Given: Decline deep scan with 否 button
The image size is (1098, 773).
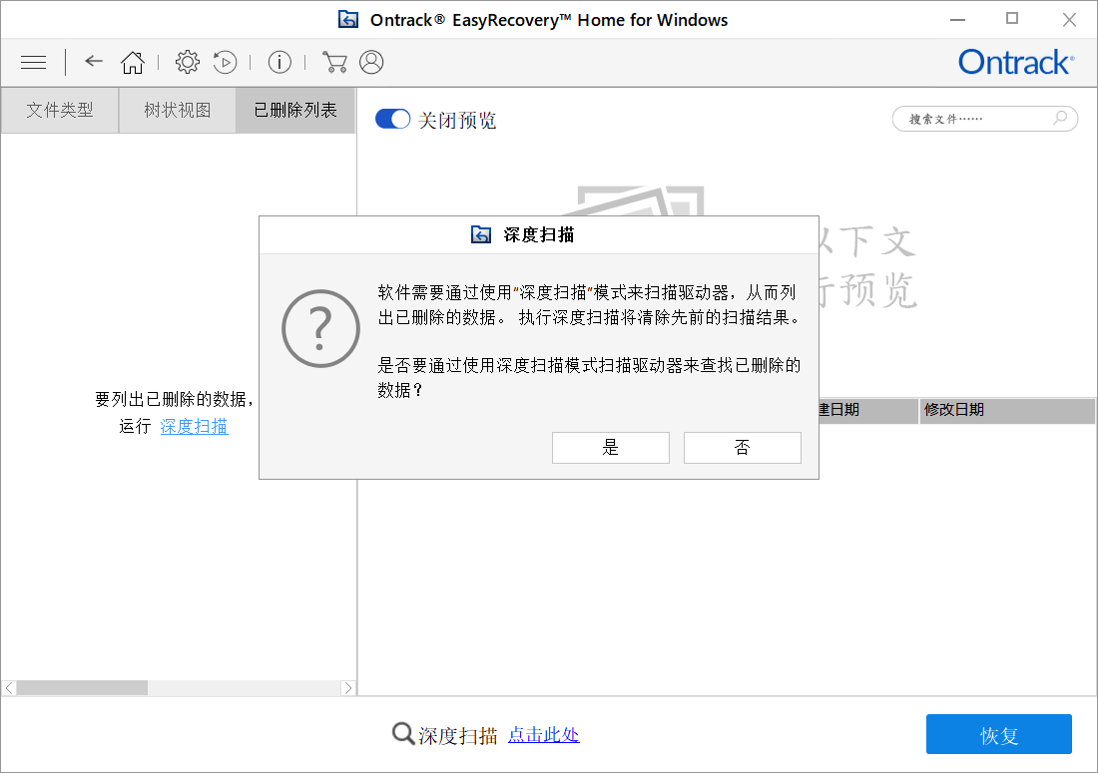Looking at the screenshot, I should point(743,448).
